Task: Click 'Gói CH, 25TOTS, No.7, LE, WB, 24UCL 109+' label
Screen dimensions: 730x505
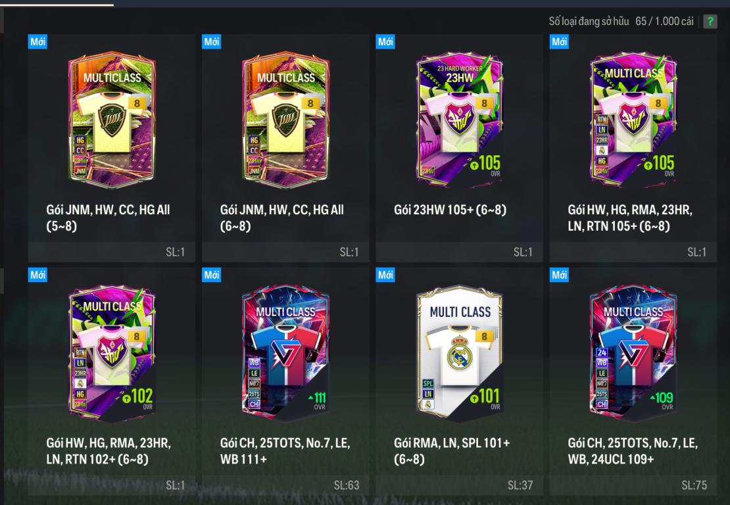Action: coord(633,451)
